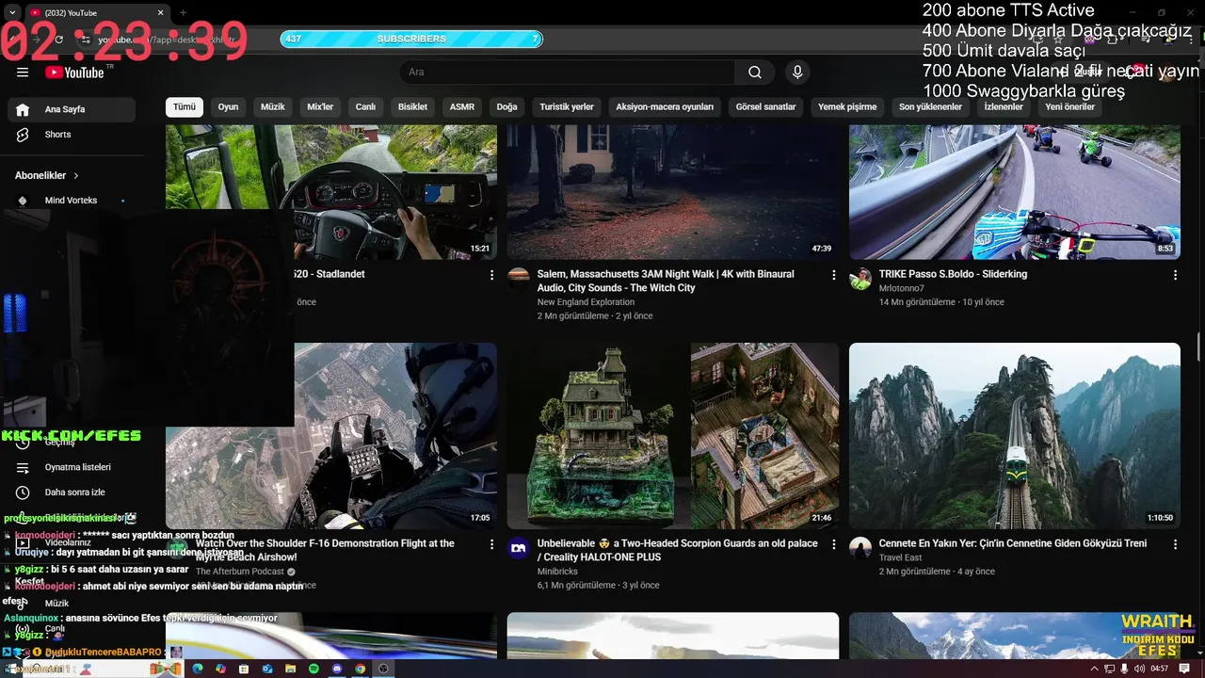1205x678 pixels.
Task: Open options menu for Scorpion video
Action: tap(833, 544)
